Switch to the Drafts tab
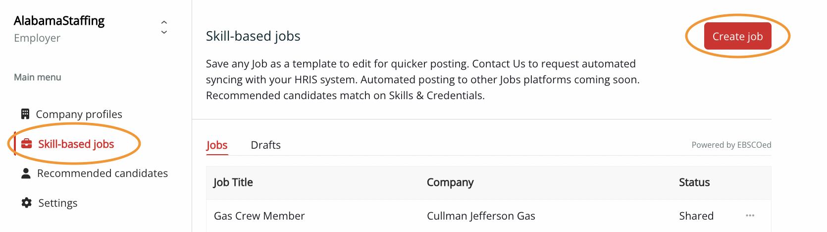 (265, 145)
